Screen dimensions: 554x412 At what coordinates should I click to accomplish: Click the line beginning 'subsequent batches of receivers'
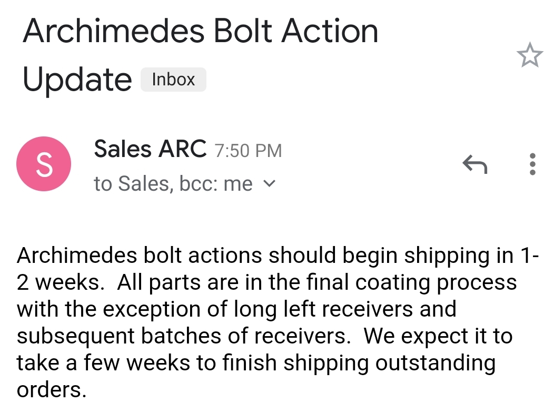point(184,336)
